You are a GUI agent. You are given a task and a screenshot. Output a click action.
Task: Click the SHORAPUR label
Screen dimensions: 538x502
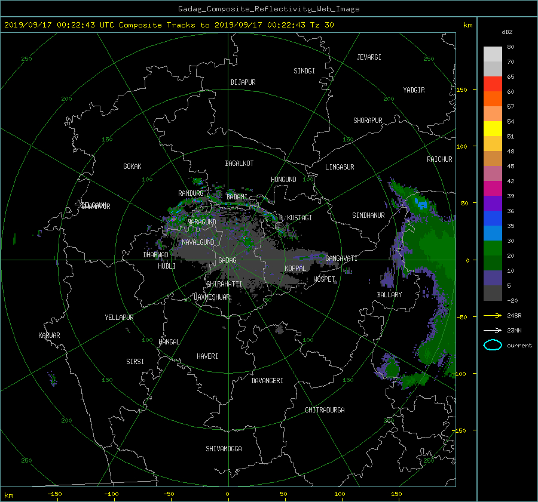coord(368,121)
